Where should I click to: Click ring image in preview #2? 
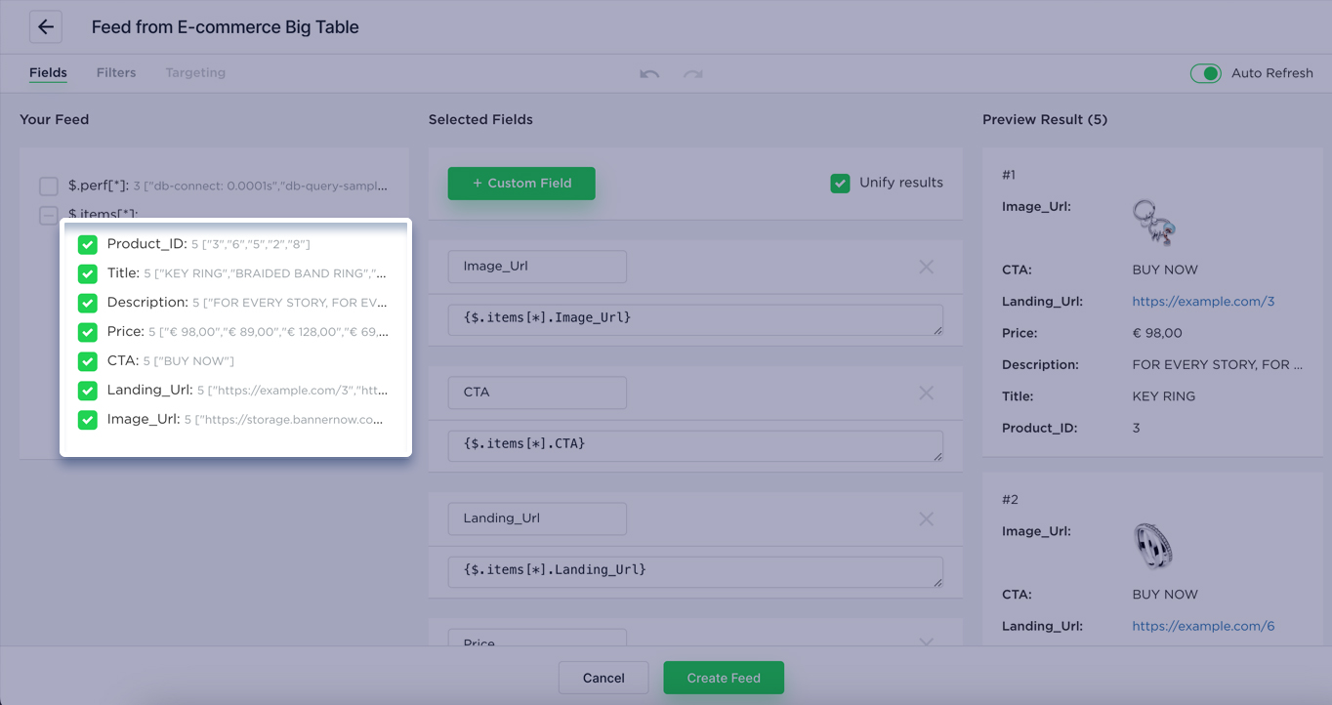click(x=1152, y=546)
